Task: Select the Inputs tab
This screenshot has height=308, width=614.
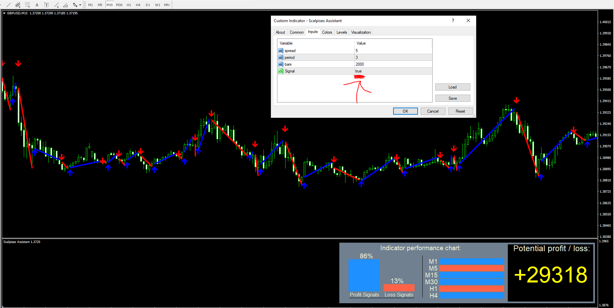Action: tap(313, 32)
